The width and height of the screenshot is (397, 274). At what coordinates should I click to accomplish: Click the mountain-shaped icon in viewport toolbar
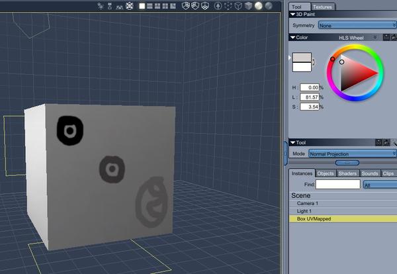point(119,7)
